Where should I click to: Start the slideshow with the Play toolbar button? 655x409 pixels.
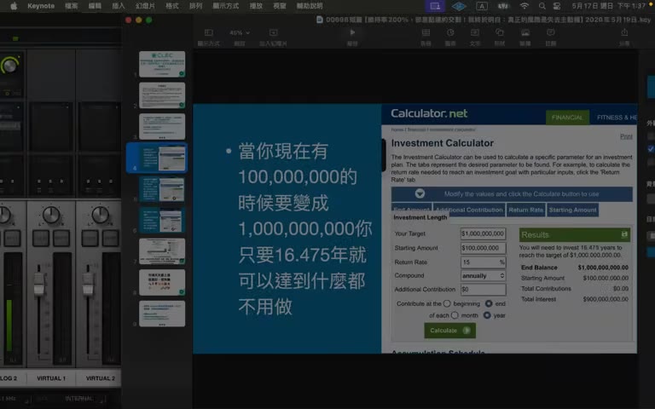352,32
